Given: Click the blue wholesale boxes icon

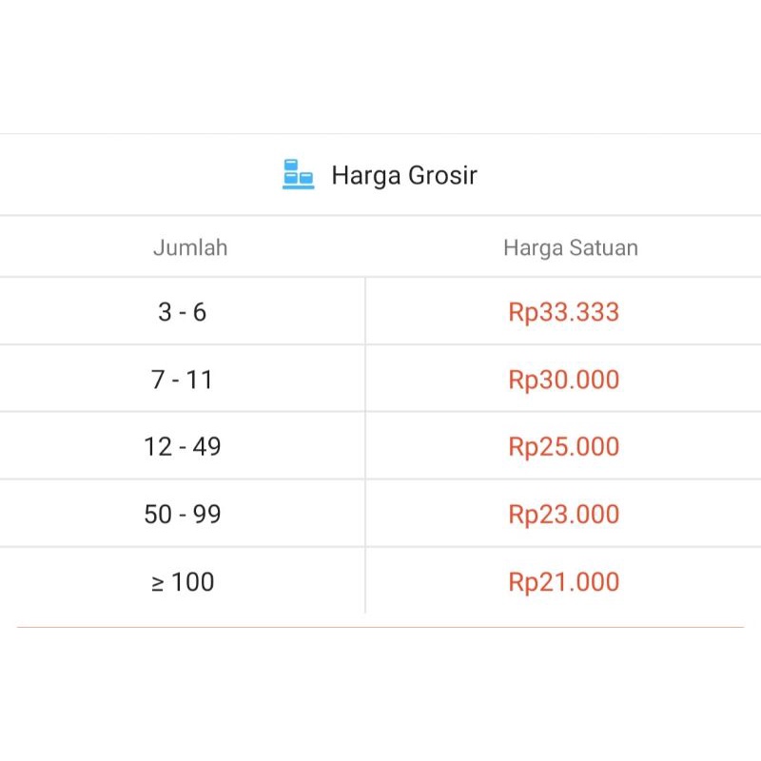Looking at the screenshot, I should click(x=298, y=174).
